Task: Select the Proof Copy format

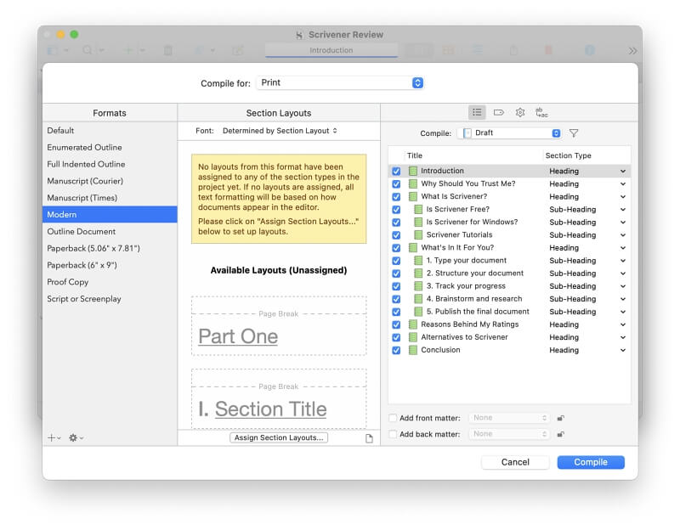Action: pyautogui.click(x=110, y=282)
